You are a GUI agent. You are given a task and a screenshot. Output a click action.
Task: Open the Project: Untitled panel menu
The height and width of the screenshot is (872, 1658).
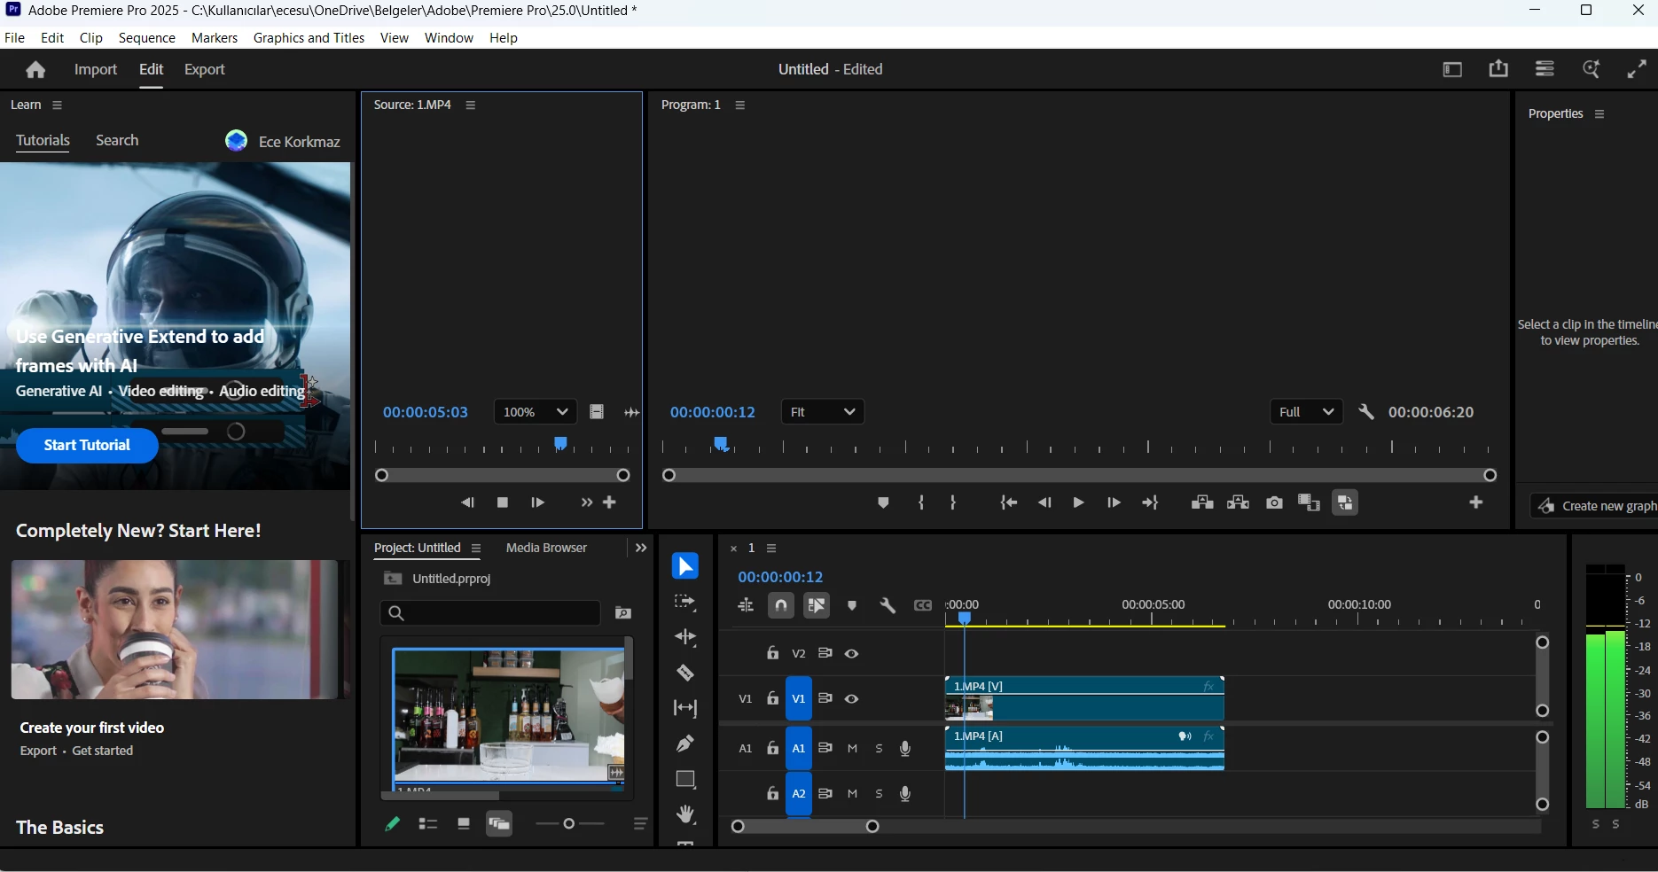(x=476, y=549)
